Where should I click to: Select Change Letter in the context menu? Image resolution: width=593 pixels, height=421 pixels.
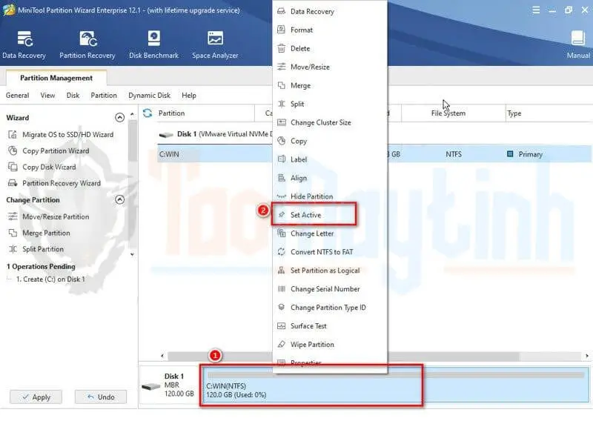point(311,233)
